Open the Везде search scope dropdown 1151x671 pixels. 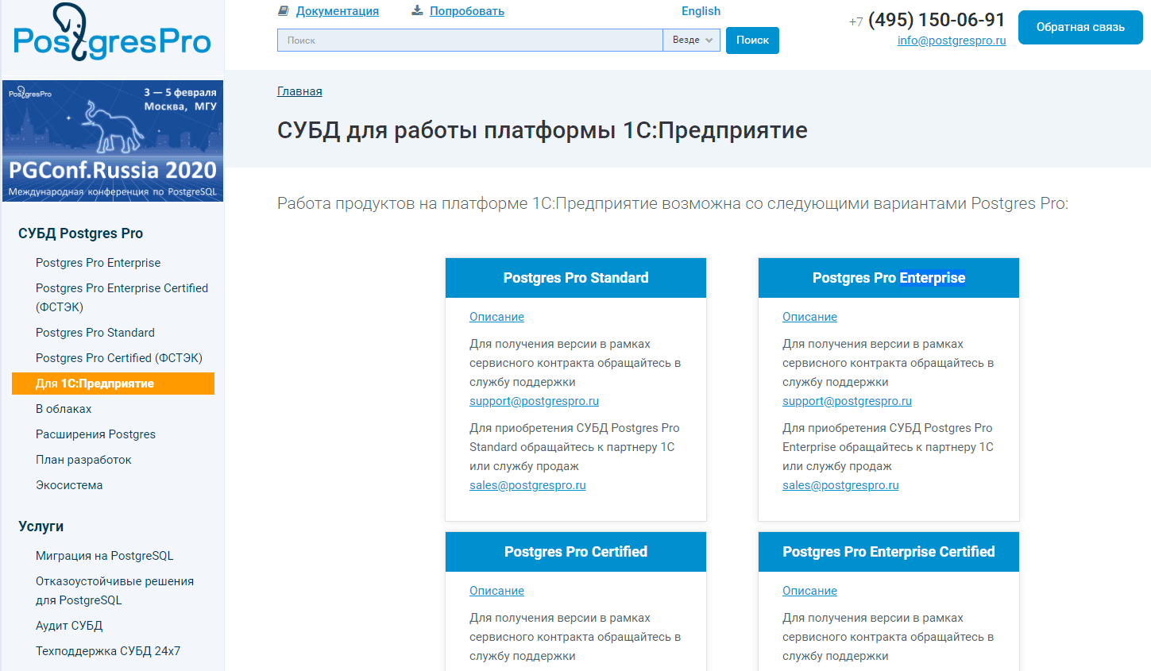[x=692, y=40]
